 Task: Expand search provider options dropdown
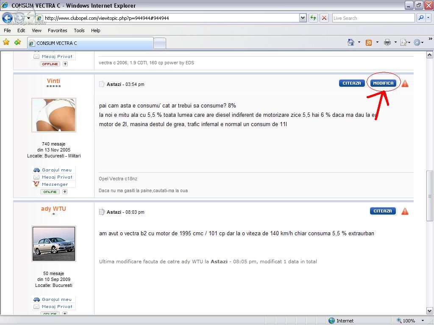[x=428, y=18]
